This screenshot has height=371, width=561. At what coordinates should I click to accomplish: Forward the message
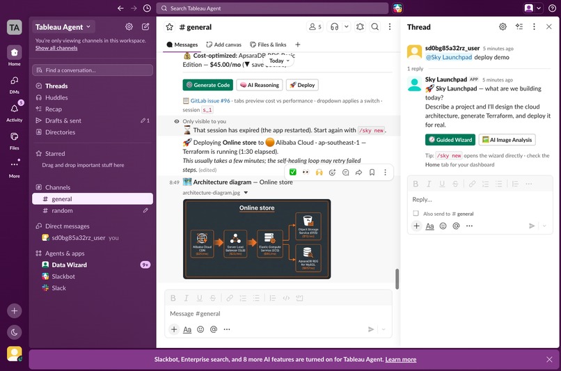tap(359, 173)
